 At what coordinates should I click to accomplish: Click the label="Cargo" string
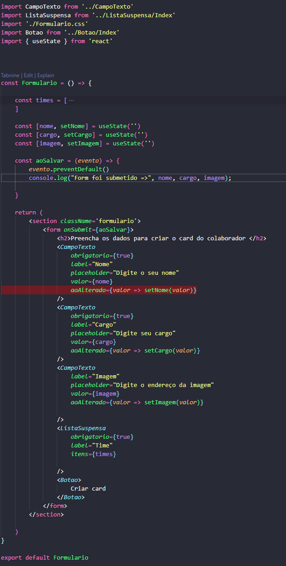tap(94, 325)
